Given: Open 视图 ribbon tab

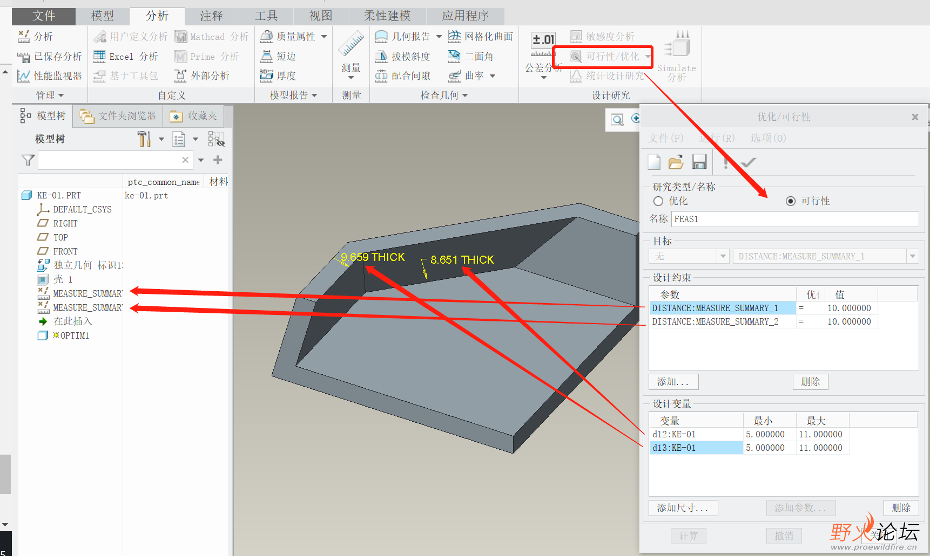Looking at the screenshot, I should click(321, 16).
